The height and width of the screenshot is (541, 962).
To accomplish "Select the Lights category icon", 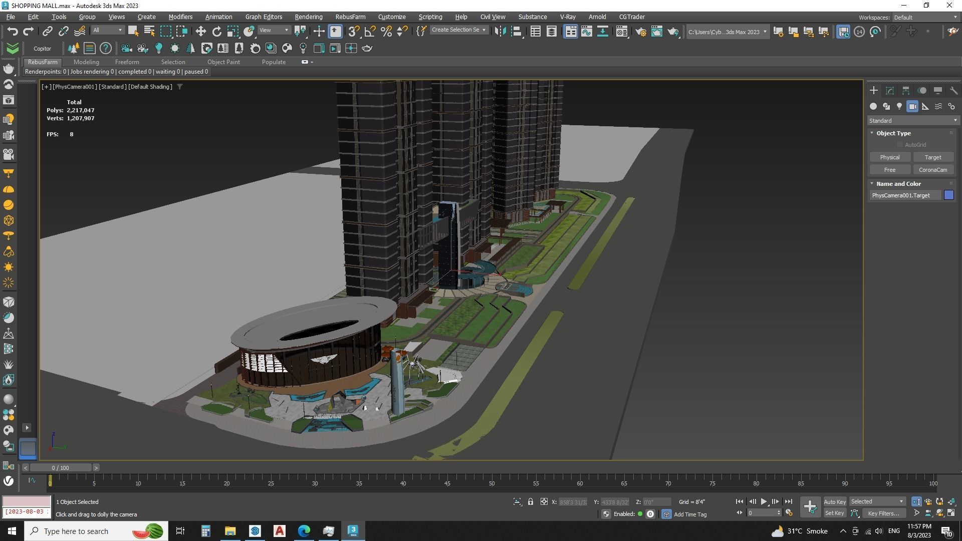I will (899, 106).
